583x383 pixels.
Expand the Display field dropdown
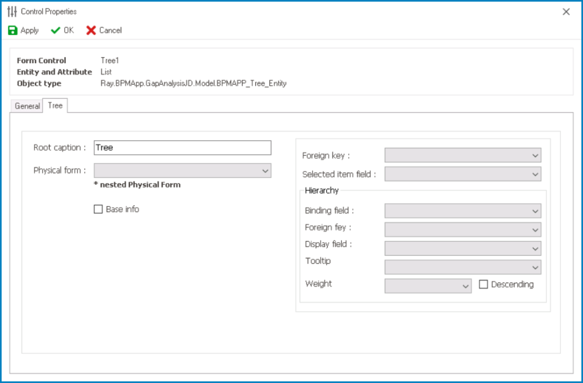point(462,248)
